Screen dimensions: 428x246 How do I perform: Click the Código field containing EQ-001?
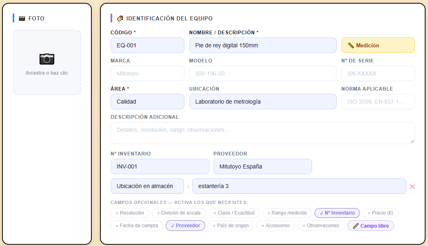(x=147, y=45)
